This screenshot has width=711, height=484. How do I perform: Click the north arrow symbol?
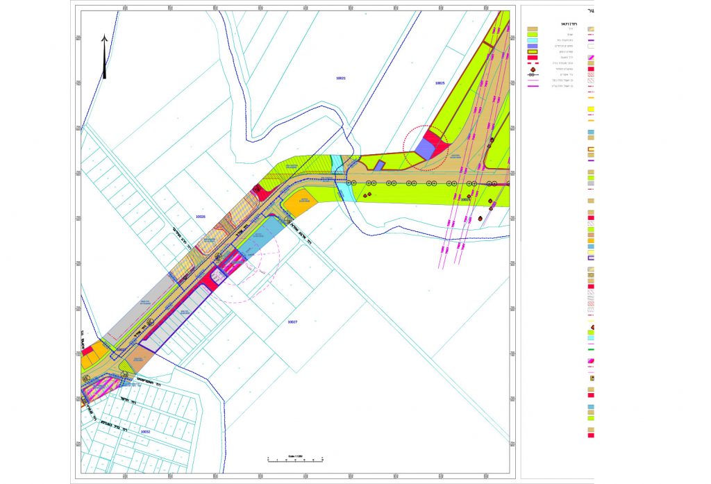coord(104,56)
